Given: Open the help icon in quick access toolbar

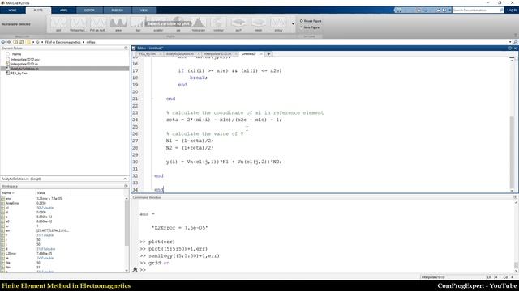Looking at the screenshot, I should click(x=444, y=11).
